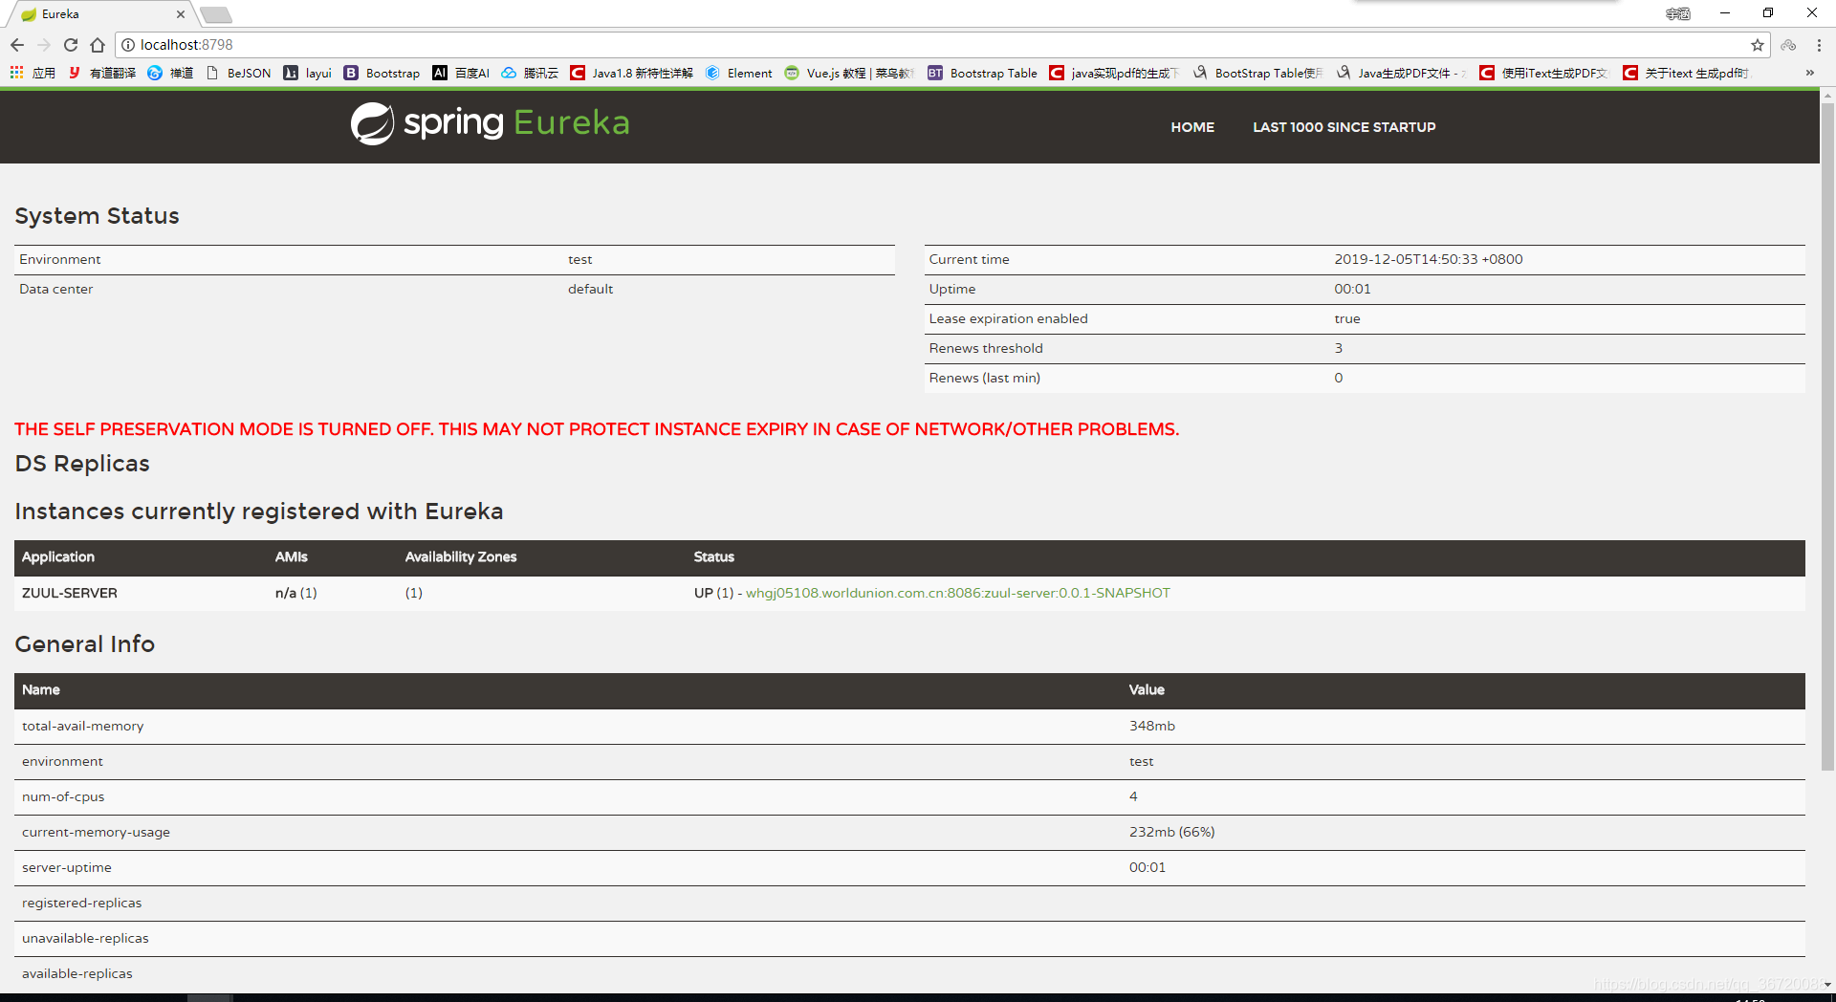Click the Status column header
The height and width of the screenshot is (1002, 1836).
[x=714, y=556]
